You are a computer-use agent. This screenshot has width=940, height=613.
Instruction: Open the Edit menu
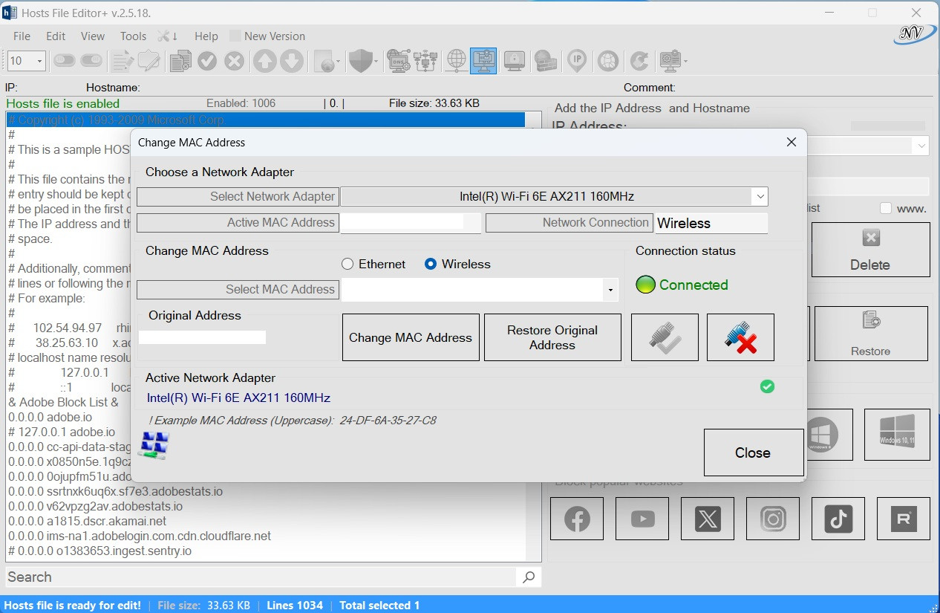tap(56, 36)
